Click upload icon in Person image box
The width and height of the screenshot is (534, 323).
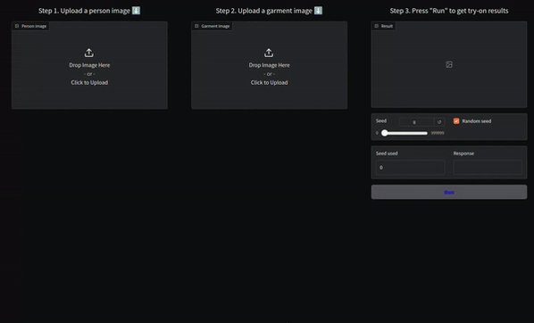pos(89,53)
